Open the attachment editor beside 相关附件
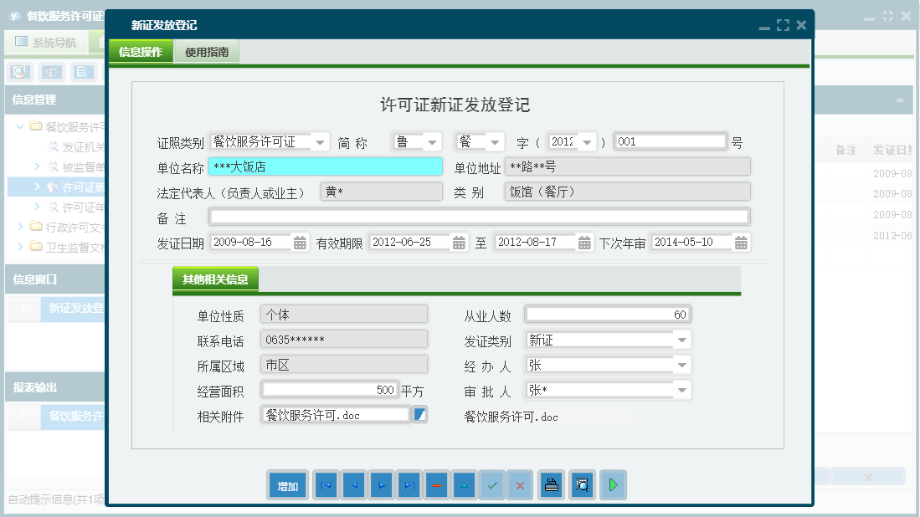The height and width of the screenshot is (517, 920). click(421, 414)
